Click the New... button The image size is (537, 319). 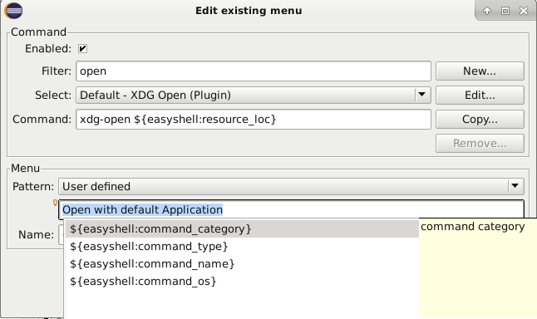coord(480,71)
